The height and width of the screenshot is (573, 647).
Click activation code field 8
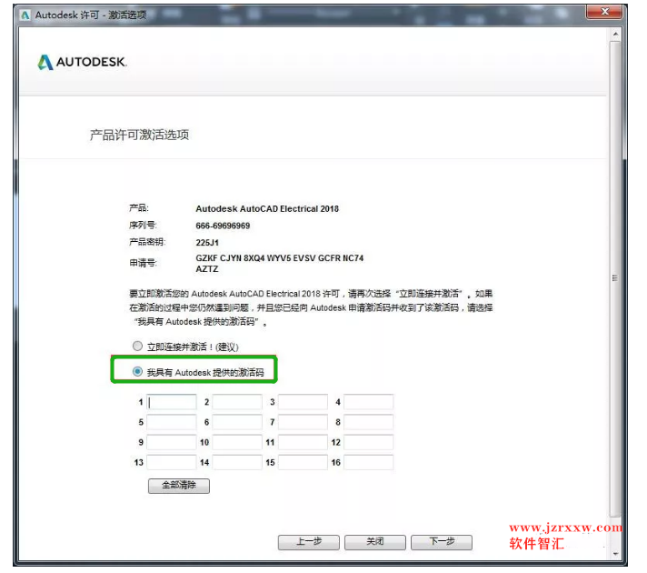click(x=368, y=422)
